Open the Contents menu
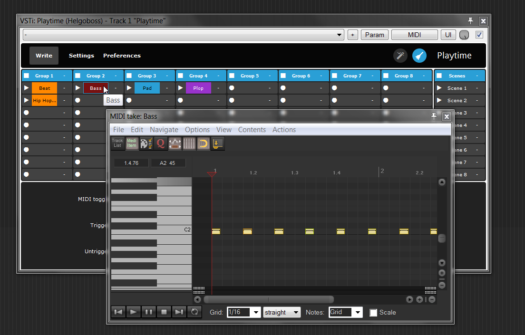Viewport: 525px width, 335px height. coord(252,130)
